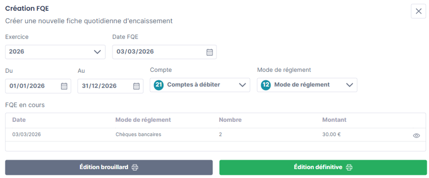429x178 pixels.
Task: Close the Création FQE dialog
Action: [419, 11]
